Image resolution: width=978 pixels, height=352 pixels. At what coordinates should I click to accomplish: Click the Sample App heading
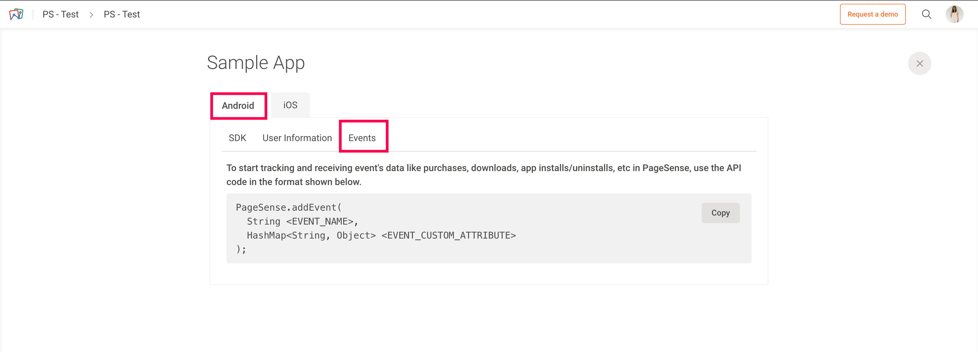[256, 63]
